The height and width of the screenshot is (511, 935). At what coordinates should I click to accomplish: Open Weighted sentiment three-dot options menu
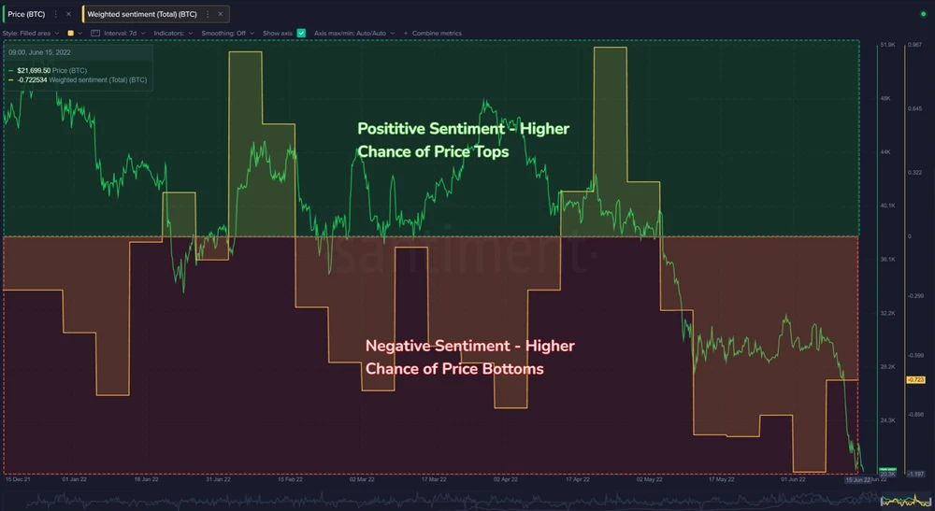coord(208,14)
